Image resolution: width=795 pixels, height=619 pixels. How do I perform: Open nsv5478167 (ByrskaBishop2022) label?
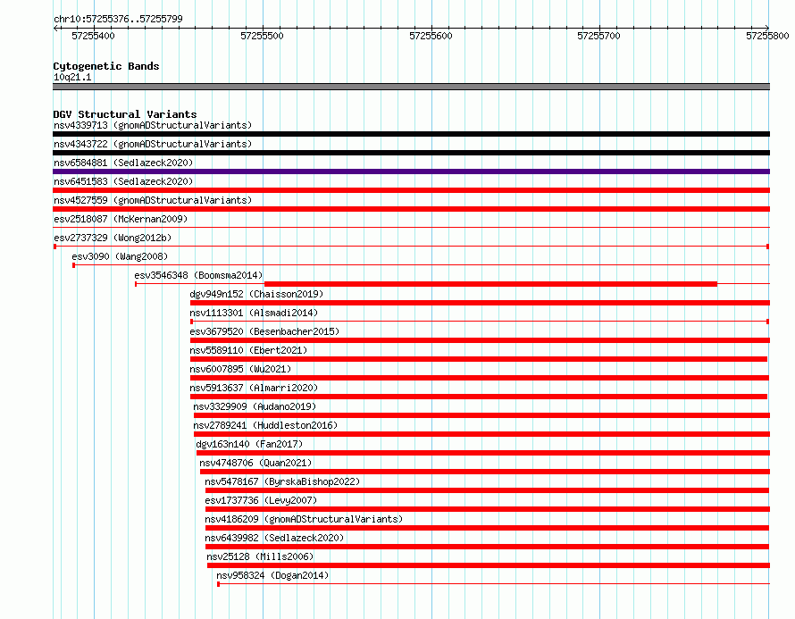coord(282,481)
